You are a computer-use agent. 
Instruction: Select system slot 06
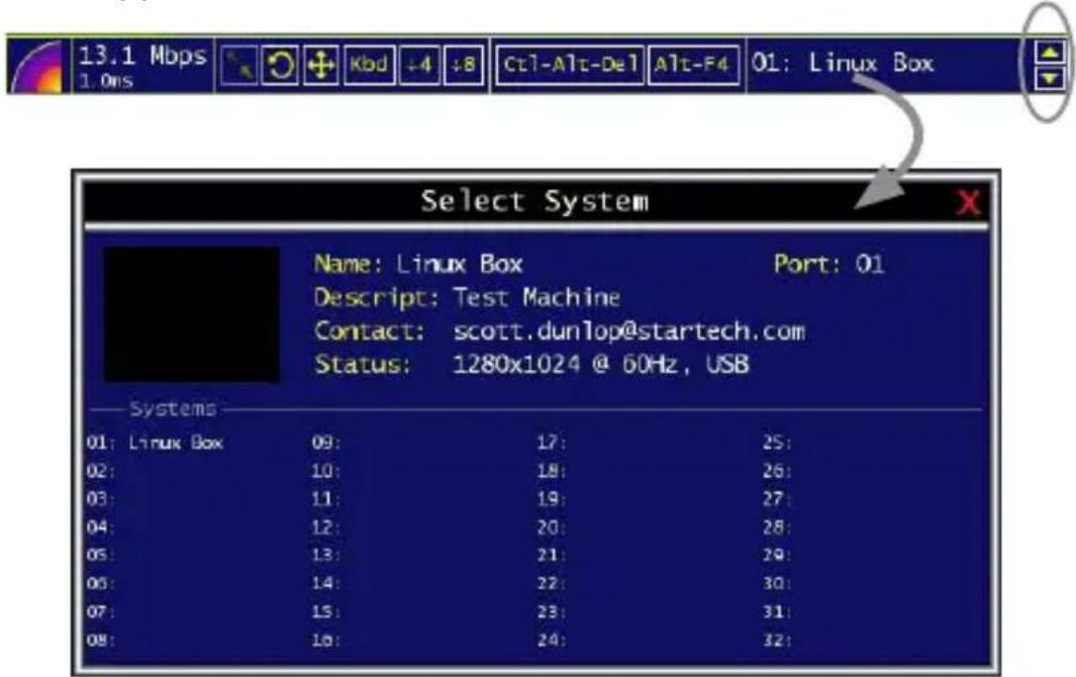(x=100, y=583)
